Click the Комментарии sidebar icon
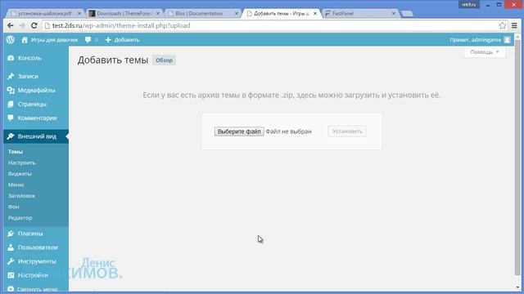Image resolution: width=524 pixels, height=294 pixels. click(11, 118)
